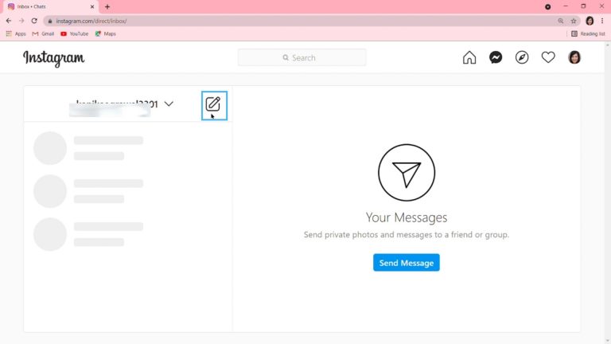Image resolution: width=611 pixels, height=344 pixels.
Task: Open the YouTube bookmark
Action: 74,33
